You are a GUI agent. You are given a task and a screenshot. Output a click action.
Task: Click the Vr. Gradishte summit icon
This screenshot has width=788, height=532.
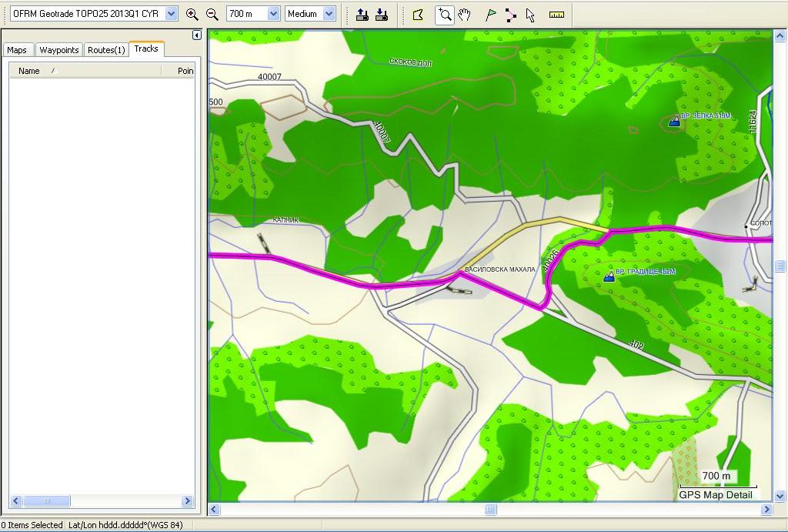[609, 276]
